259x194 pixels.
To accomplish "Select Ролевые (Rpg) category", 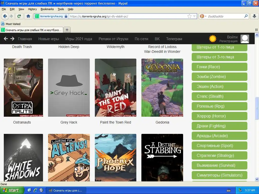I will (x=219, y=106).
